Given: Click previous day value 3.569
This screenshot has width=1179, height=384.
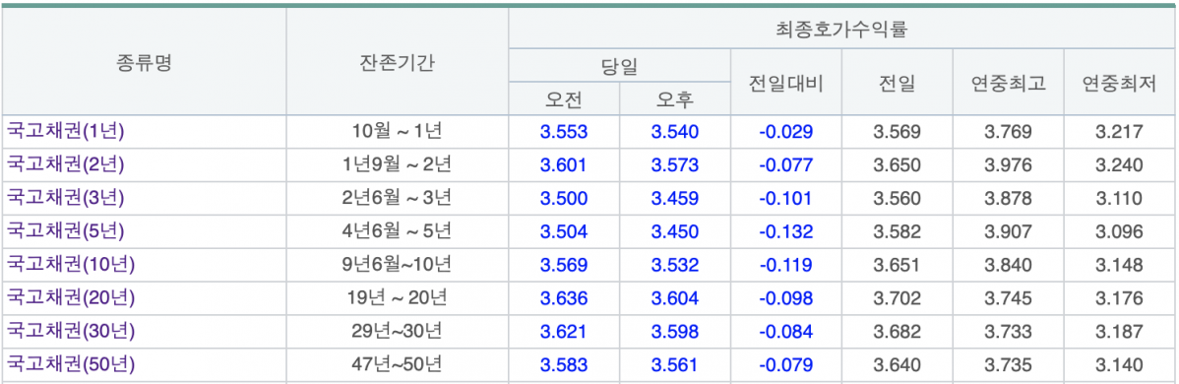Looking at the screenshot, I should 897,133.
